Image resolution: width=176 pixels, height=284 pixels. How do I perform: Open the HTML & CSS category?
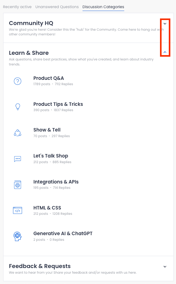pos(47,208)
